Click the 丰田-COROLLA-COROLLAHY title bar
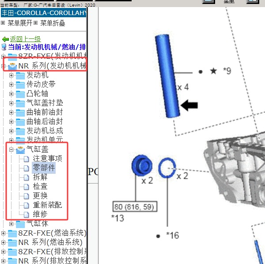The width and height of the screenshot is (265, 264). [x=43, y=13]
